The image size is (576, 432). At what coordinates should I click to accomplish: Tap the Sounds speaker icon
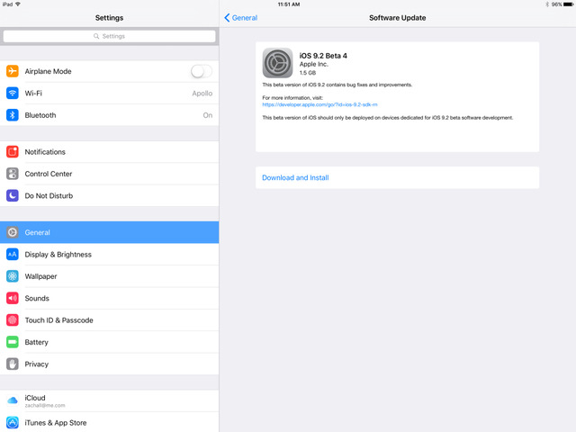pos(13,298)
